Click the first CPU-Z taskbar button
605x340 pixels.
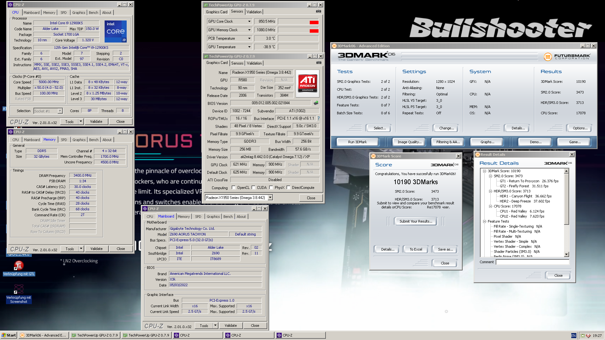pos(197,335)
